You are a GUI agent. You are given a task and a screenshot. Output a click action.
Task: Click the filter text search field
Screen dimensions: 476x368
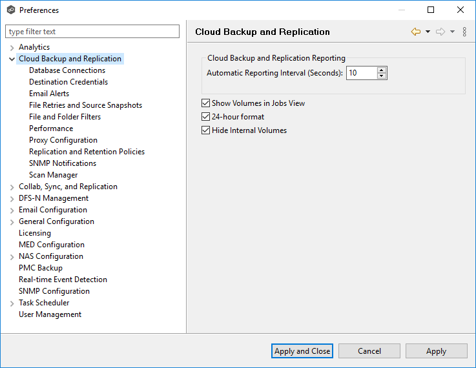tap(92, 32)
